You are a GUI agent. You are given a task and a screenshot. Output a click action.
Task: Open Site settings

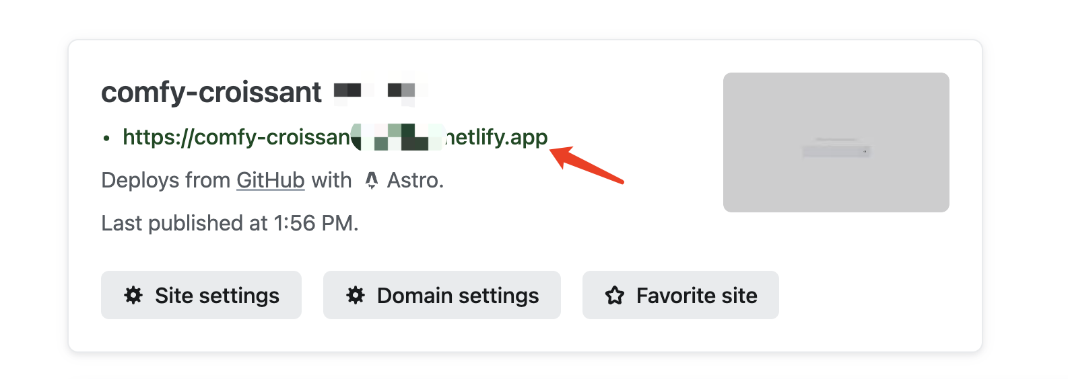[x=201, y=295]
